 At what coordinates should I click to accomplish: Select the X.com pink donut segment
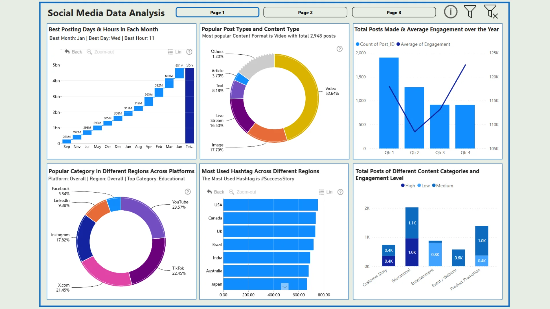106,275
